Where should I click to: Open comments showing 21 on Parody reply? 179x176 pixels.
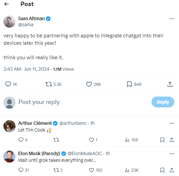pyautogui.click(x=24, y=170)
